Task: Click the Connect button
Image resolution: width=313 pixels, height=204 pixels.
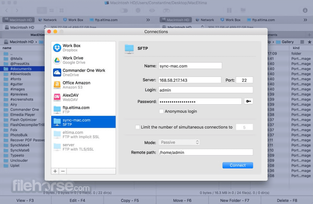Action: [x=238, y=165]
